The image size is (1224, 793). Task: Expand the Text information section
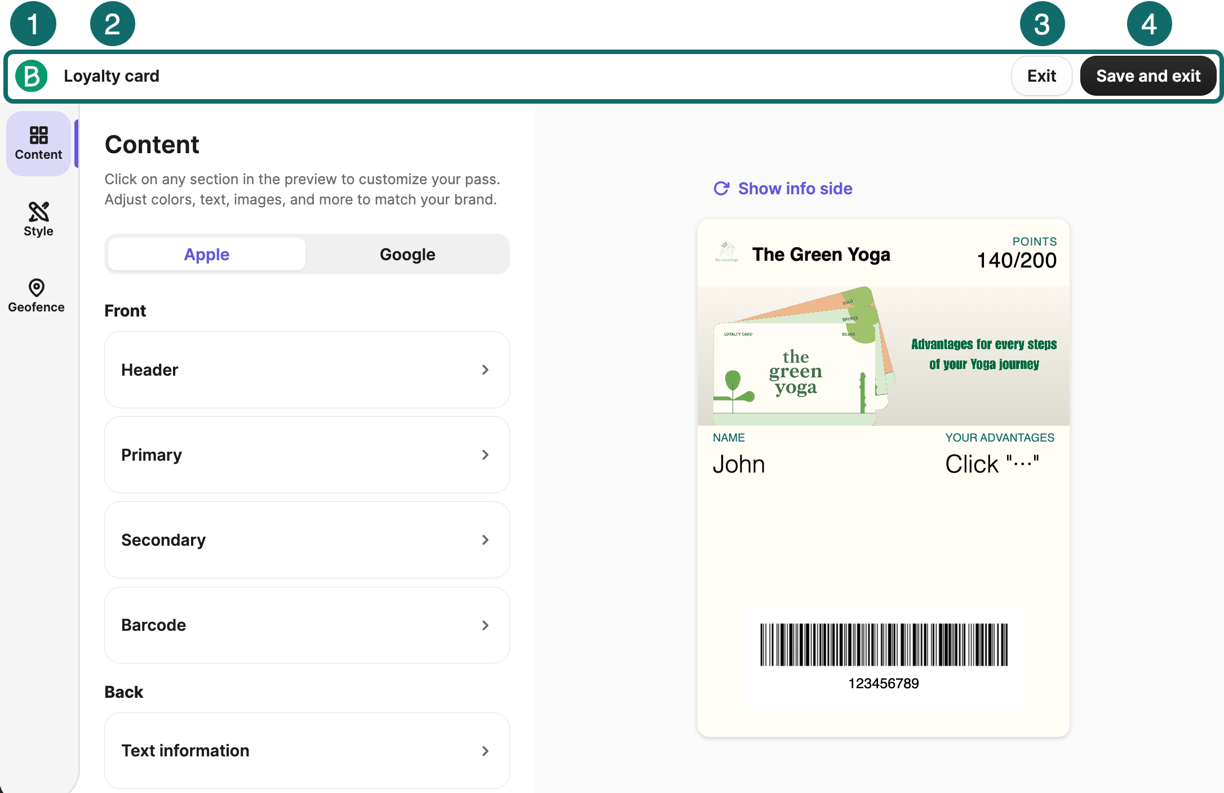point(307,751)
